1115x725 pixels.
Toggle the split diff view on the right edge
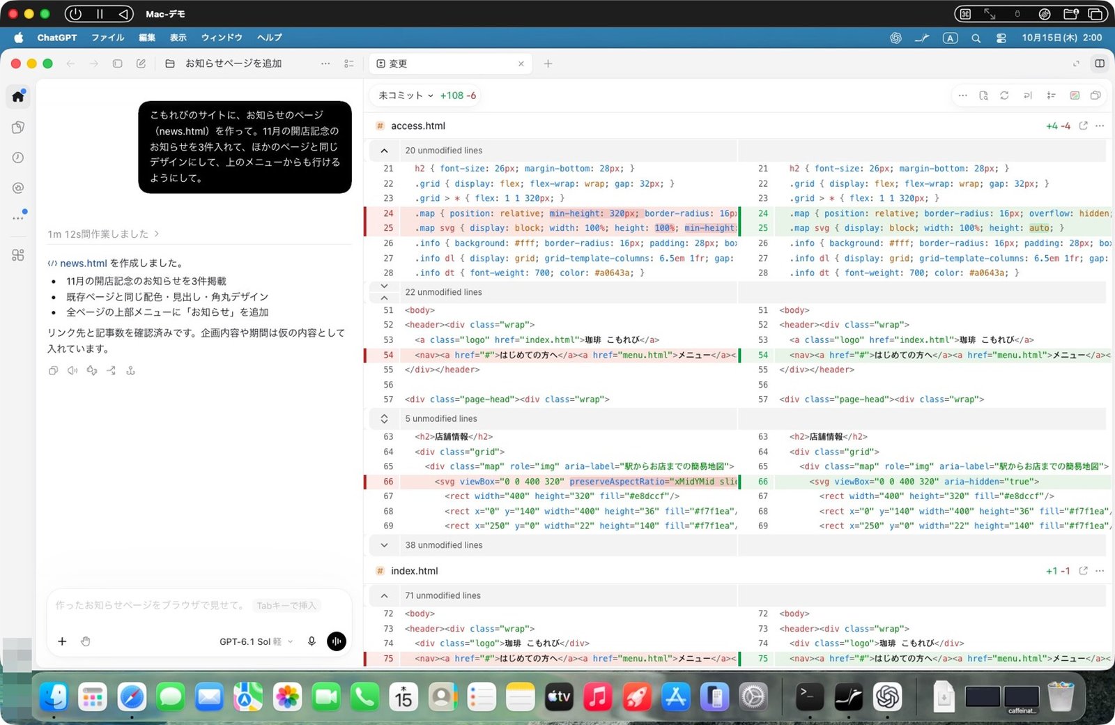(1100, 63)
